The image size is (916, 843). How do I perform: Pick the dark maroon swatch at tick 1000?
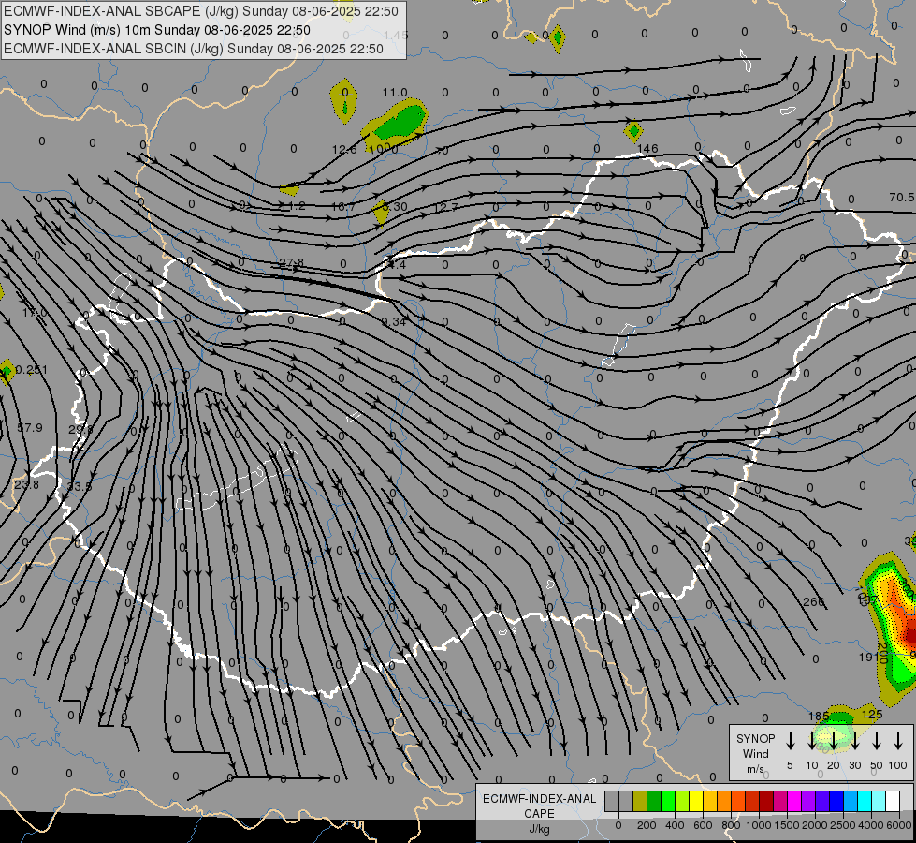coord(766,801)
